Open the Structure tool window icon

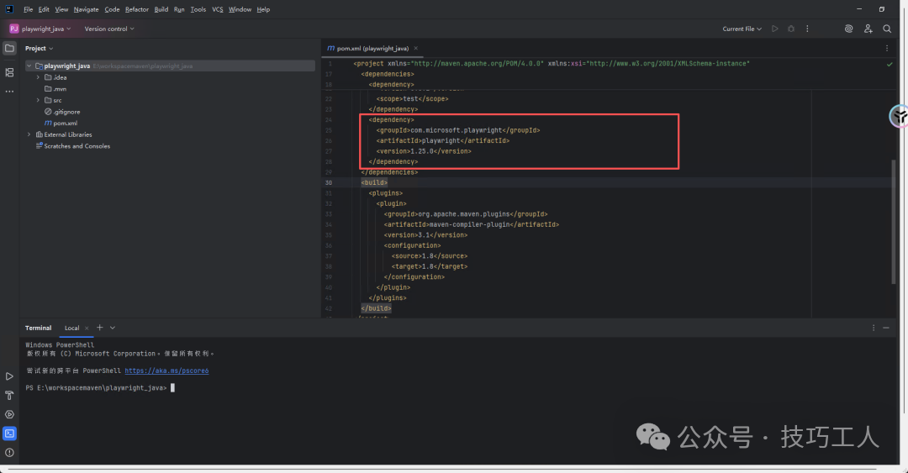coord(9,72)
